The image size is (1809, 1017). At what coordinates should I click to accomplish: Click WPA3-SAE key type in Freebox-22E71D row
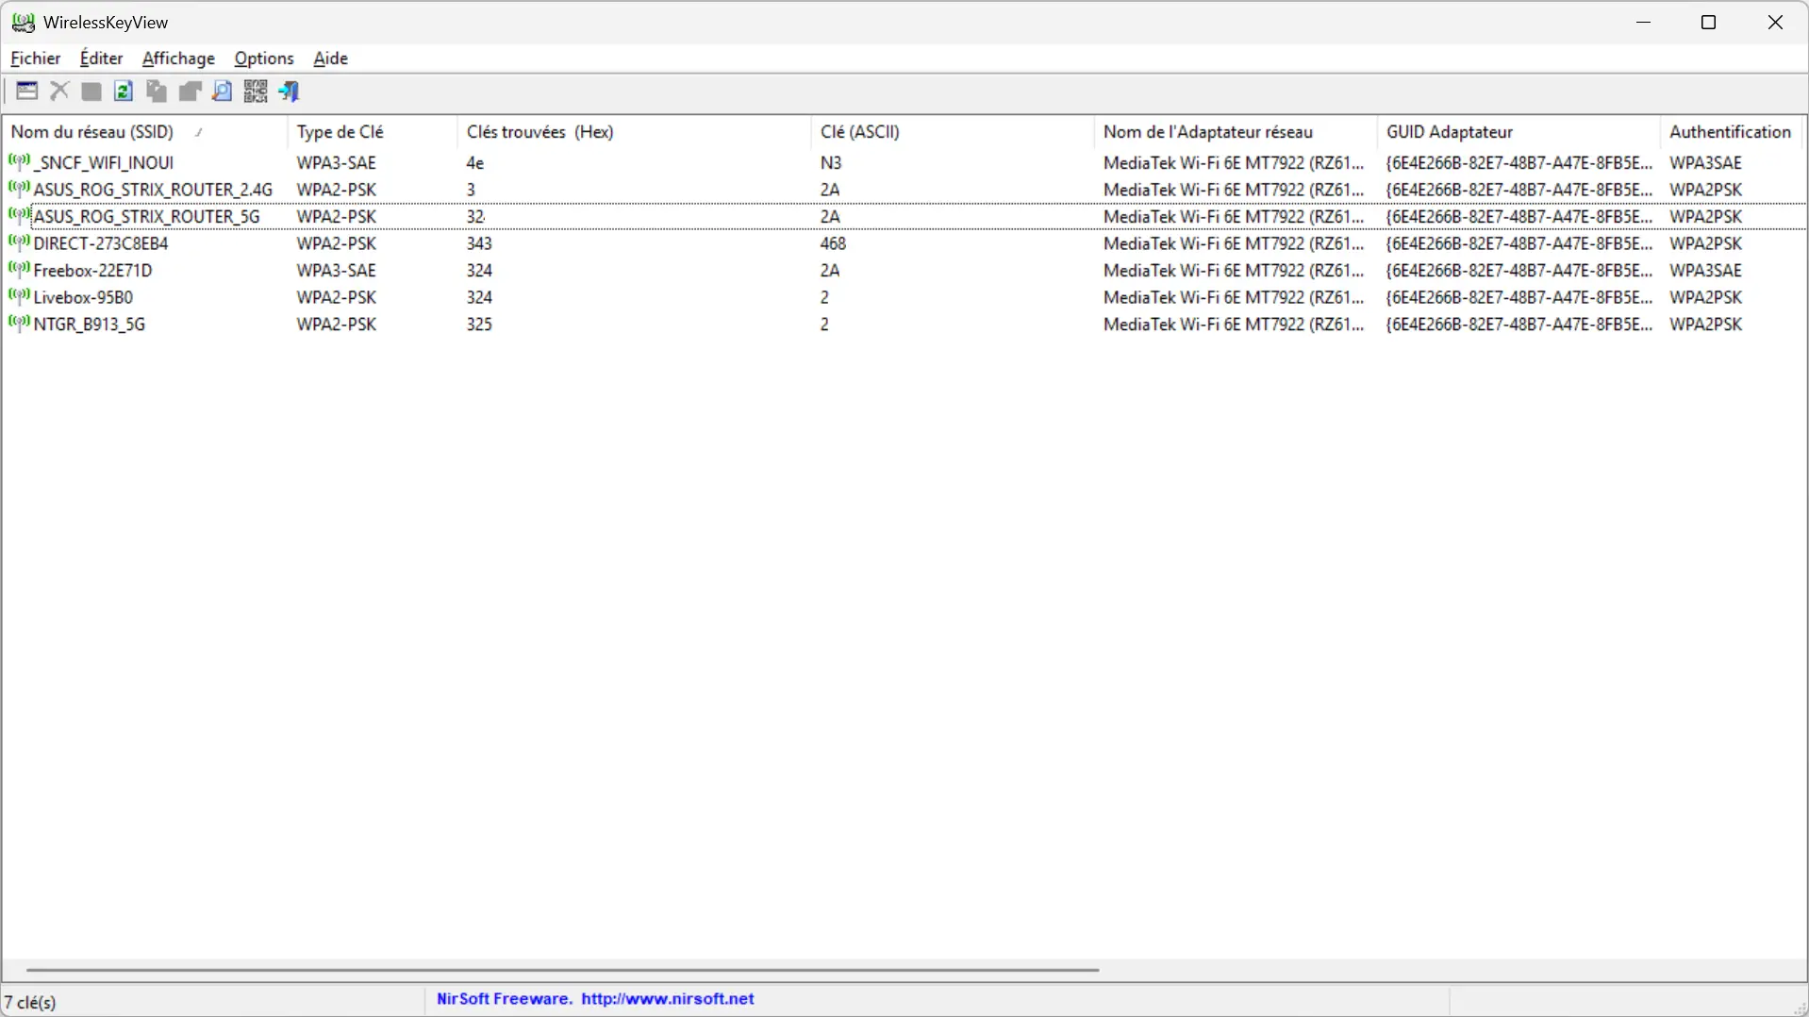tap(337, 270)
